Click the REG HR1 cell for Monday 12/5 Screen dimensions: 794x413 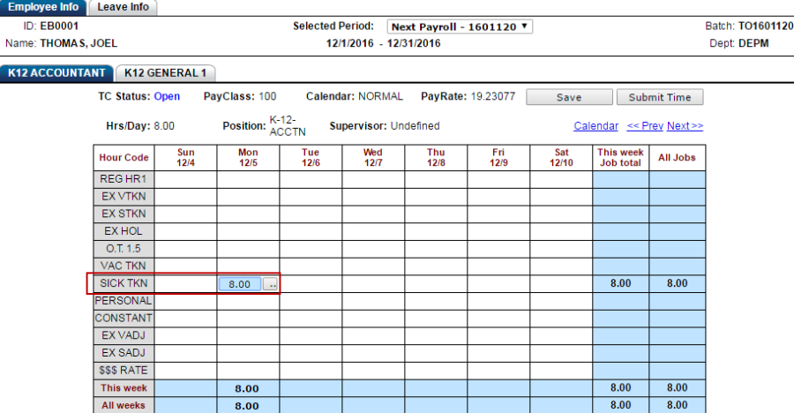tap(248, 179)
